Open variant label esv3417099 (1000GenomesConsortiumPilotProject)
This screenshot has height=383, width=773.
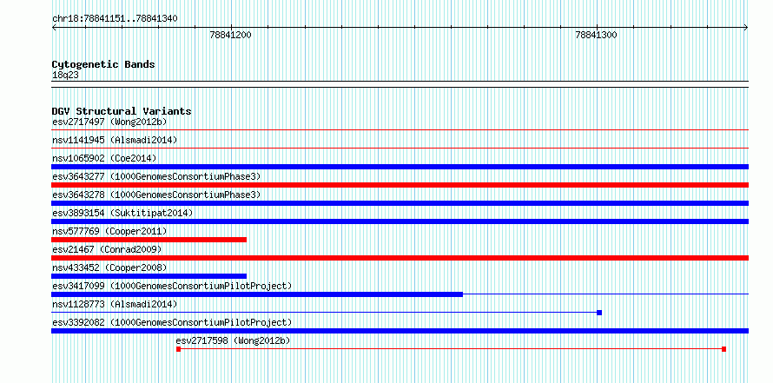tap(172, 286)
